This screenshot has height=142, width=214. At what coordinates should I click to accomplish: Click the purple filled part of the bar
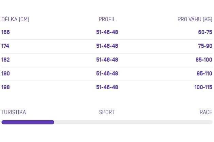(x=28, y=122)
